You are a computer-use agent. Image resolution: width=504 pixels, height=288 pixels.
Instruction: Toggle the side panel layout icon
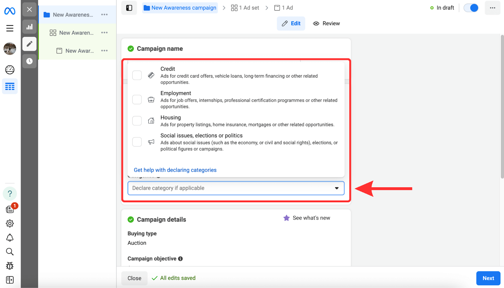[x=129, y=8]
